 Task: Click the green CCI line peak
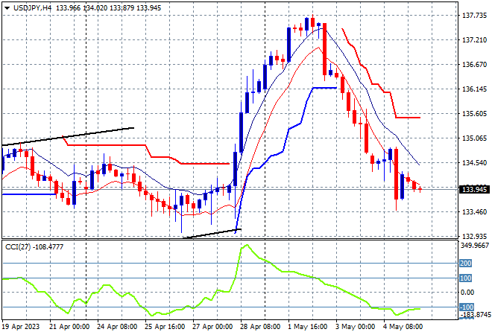[247, 246]
